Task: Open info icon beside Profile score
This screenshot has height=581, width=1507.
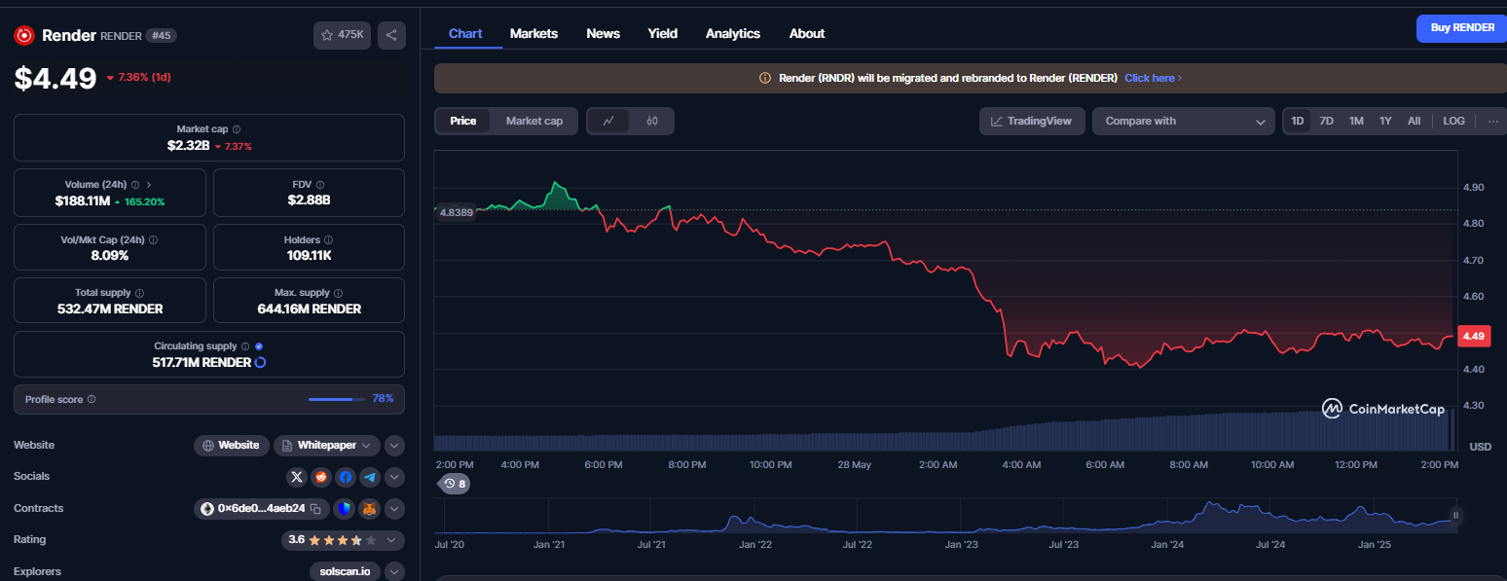Action: click(x=92, y=399)
